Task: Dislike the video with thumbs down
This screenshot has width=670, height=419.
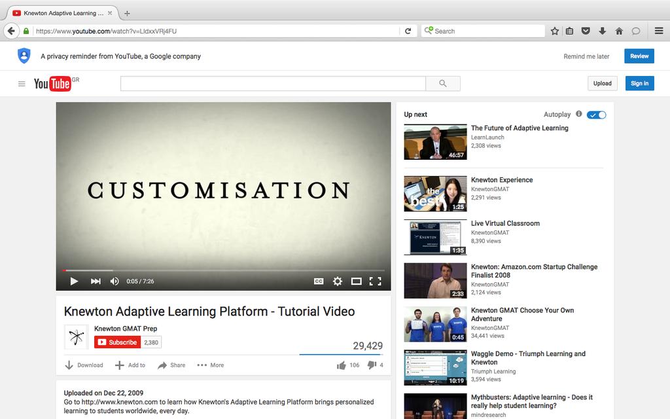Action: click(x=372, y=365)
